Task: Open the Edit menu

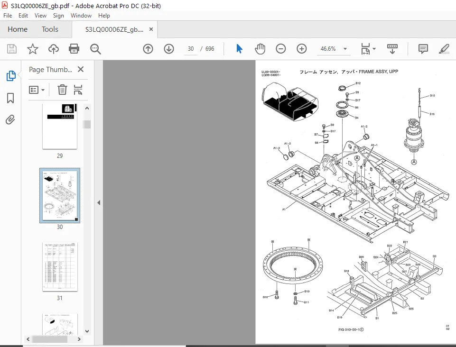Action: point(23,15)
